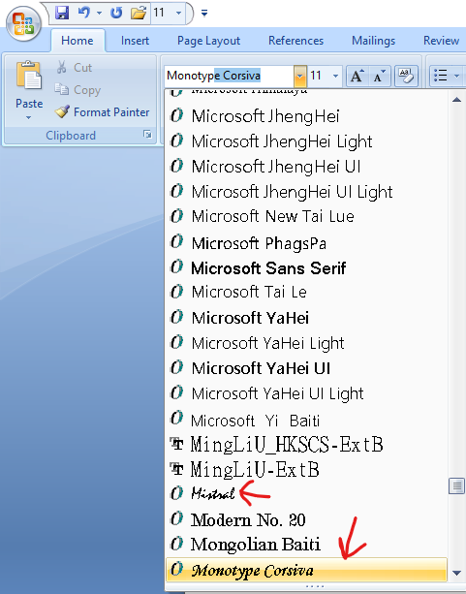This screenshot has height=594, width=466.
Task: Click the Cut button
Action: [x=75, y=68]
